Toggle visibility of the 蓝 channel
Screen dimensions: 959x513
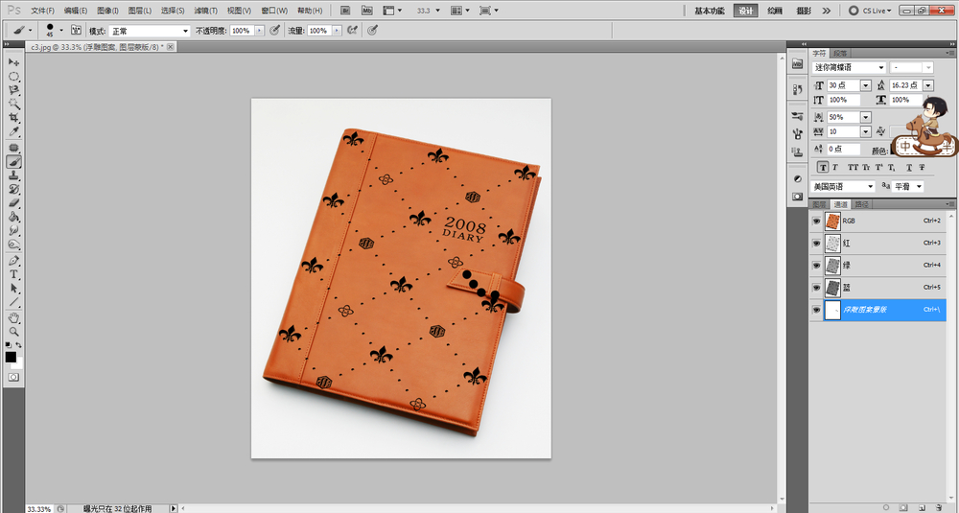pyautogui.click(x=817, y=288)
